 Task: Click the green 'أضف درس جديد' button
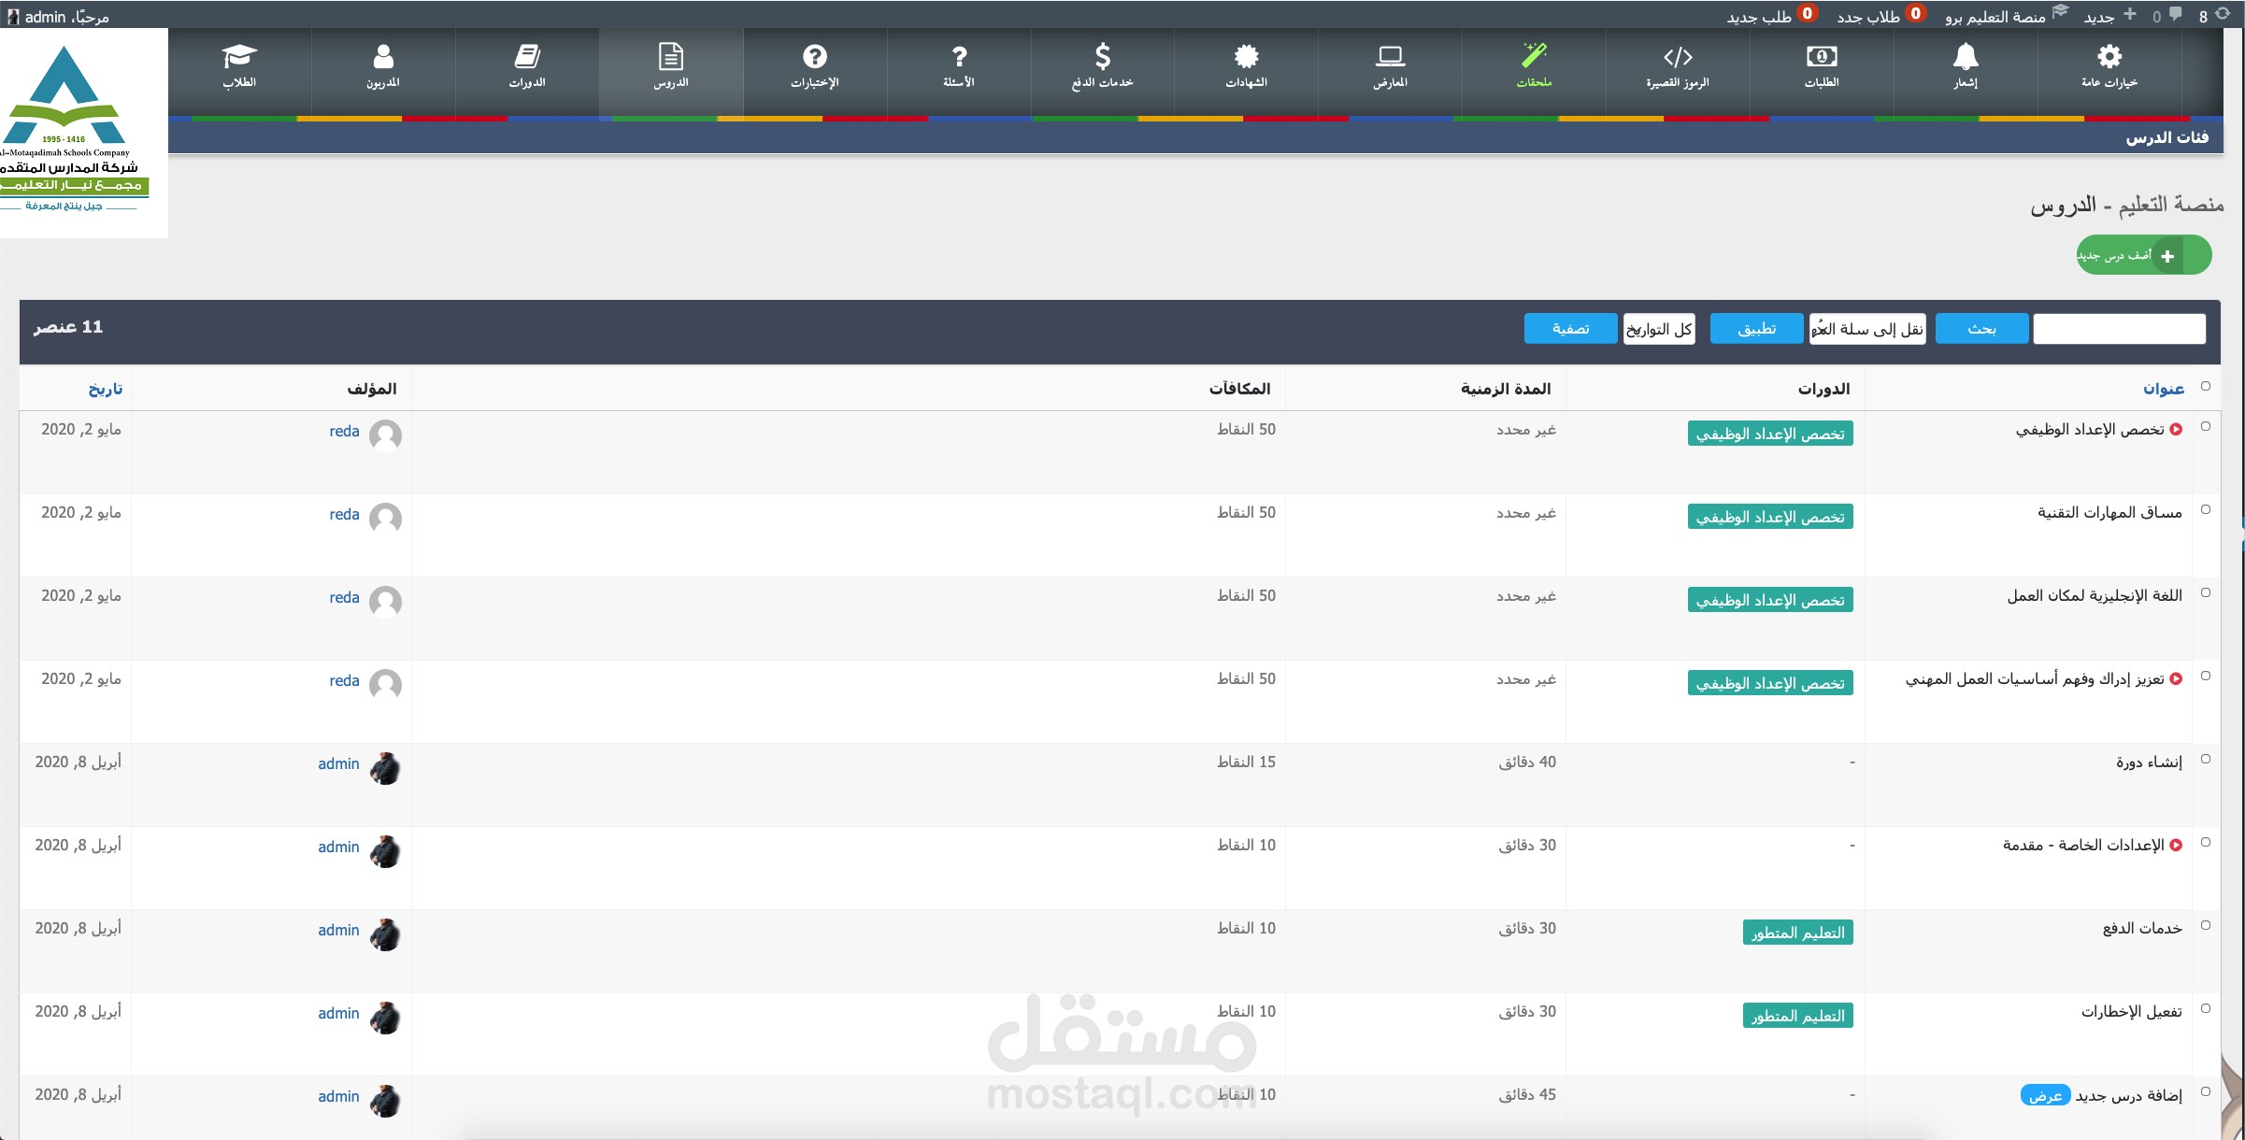(2142, 255)
